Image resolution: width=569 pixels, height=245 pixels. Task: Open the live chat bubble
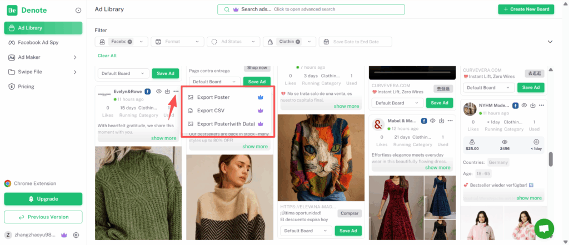click(x=544, y=228)
